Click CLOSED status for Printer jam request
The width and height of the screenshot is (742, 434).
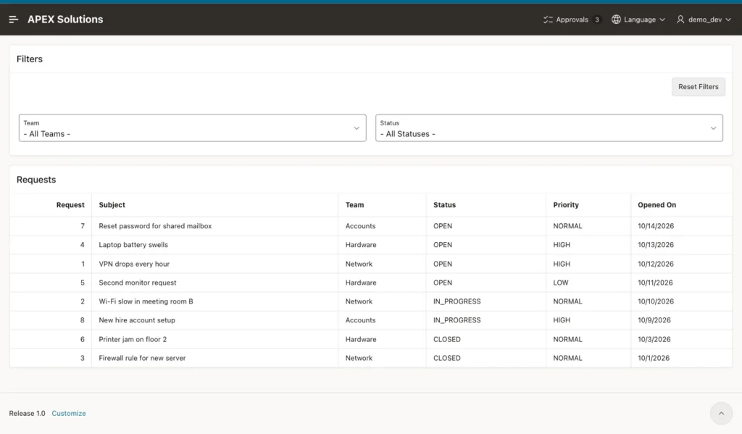(446, 339)
